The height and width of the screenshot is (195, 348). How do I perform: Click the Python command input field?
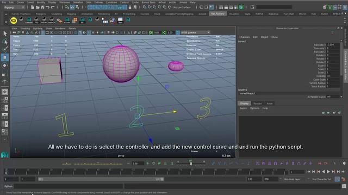[x=69, y=186]
